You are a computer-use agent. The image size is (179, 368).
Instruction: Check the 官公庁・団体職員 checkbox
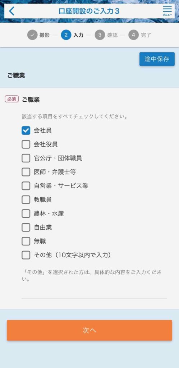click(x=26, y=158)
